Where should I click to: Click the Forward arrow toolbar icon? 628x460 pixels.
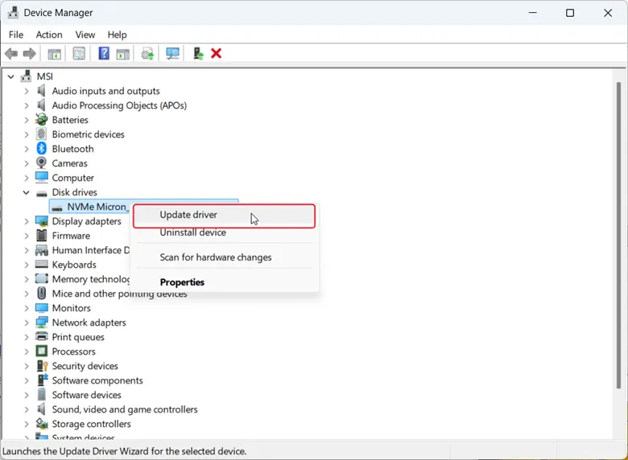29,53
